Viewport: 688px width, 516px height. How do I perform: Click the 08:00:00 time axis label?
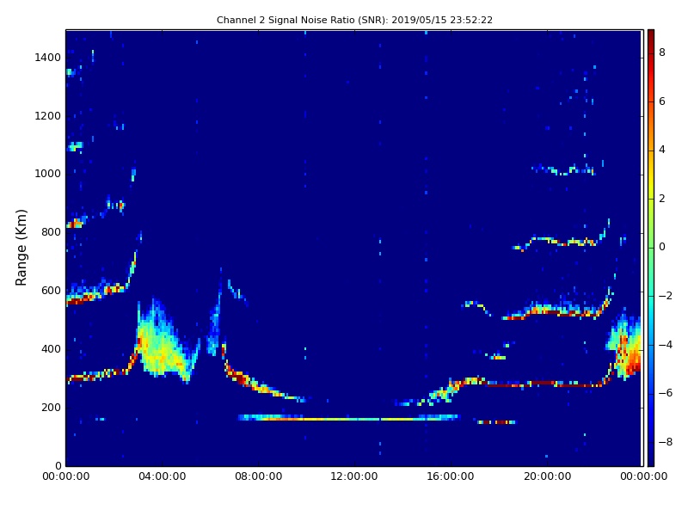pyautogui.click(x=259, y=476)
